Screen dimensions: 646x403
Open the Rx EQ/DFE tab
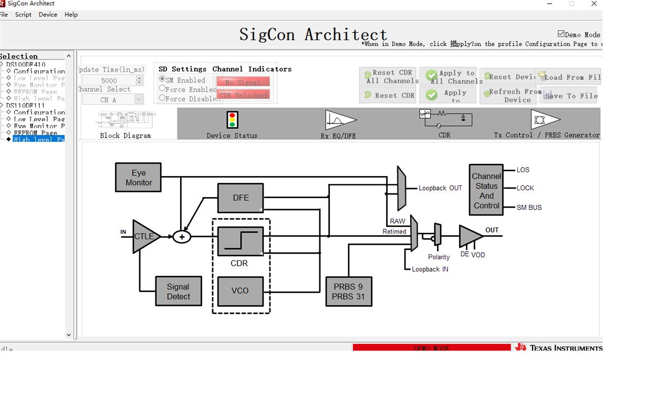click(338, 125)
